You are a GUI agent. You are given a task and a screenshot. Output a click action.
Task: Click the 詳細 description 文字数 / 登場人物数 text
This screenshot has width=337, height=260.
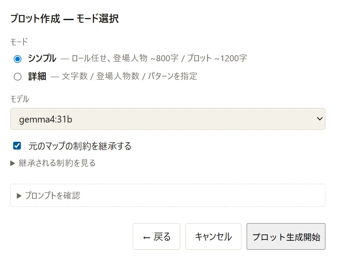click(x=101, y=76)
